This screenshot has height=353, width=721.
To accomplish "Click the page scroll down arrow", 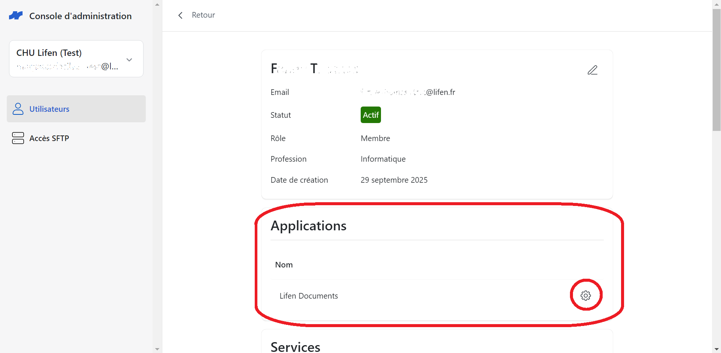I will 716,349.
